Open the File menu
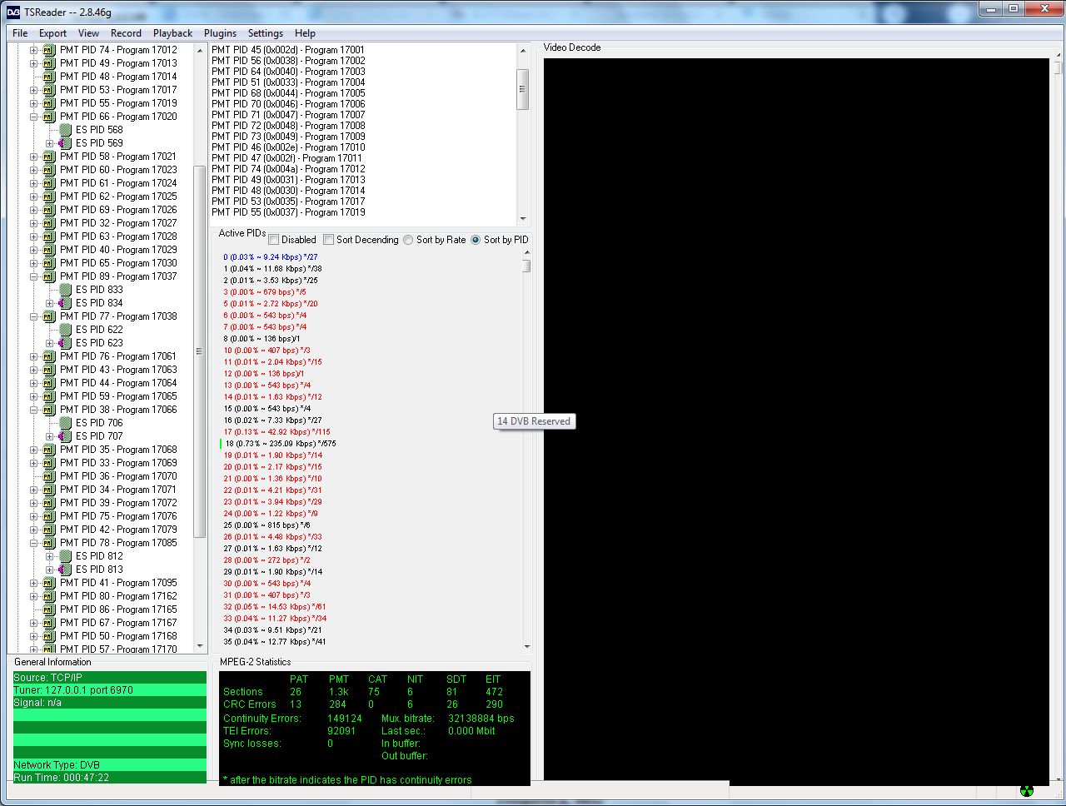Viewport: 1066px width, 806px height. (20, 33)
